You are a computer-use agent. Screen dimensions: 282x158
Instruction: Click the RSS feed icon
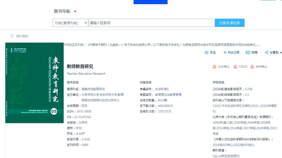(225, 52)
